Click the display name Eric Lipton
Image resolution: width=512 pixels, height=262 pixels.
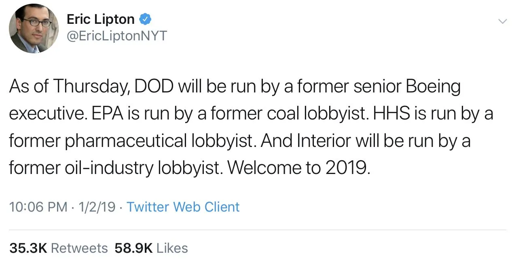[100, 19]
